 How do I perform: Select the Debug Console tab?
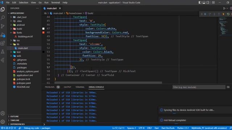pos(96,87)
